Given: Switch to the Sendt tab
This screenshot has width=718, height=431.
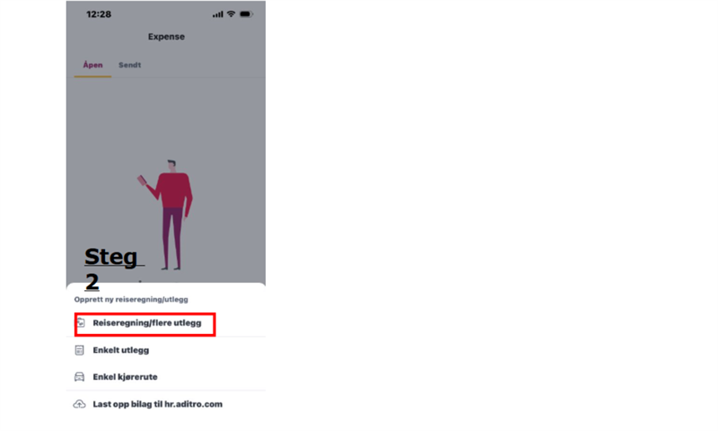Looking at the screenshot, I should click(129, 65).
